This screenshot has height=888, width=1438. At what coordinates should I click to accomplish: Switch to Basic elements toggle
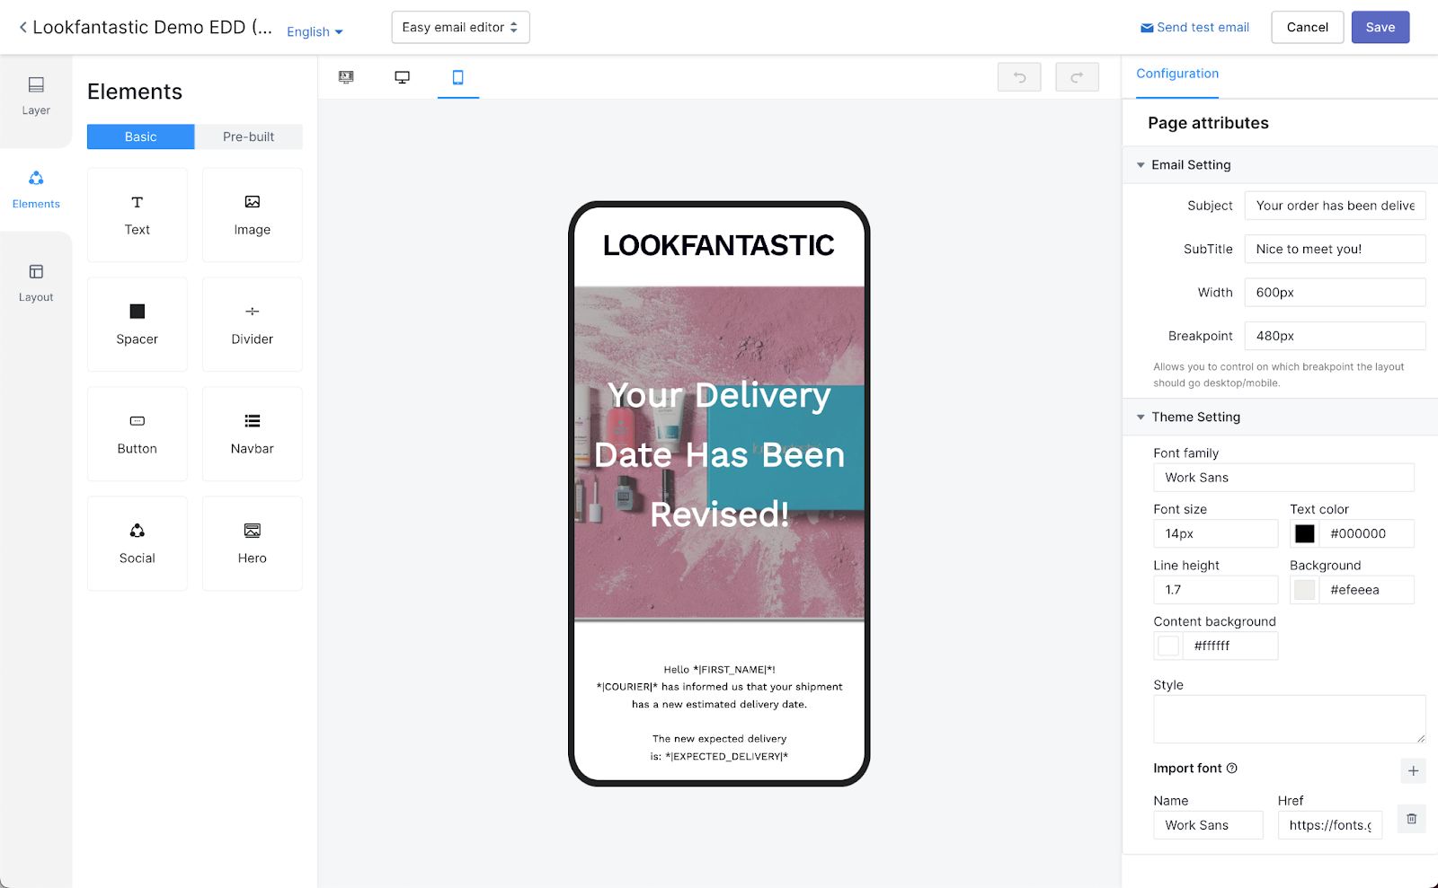tap(140, 136)
